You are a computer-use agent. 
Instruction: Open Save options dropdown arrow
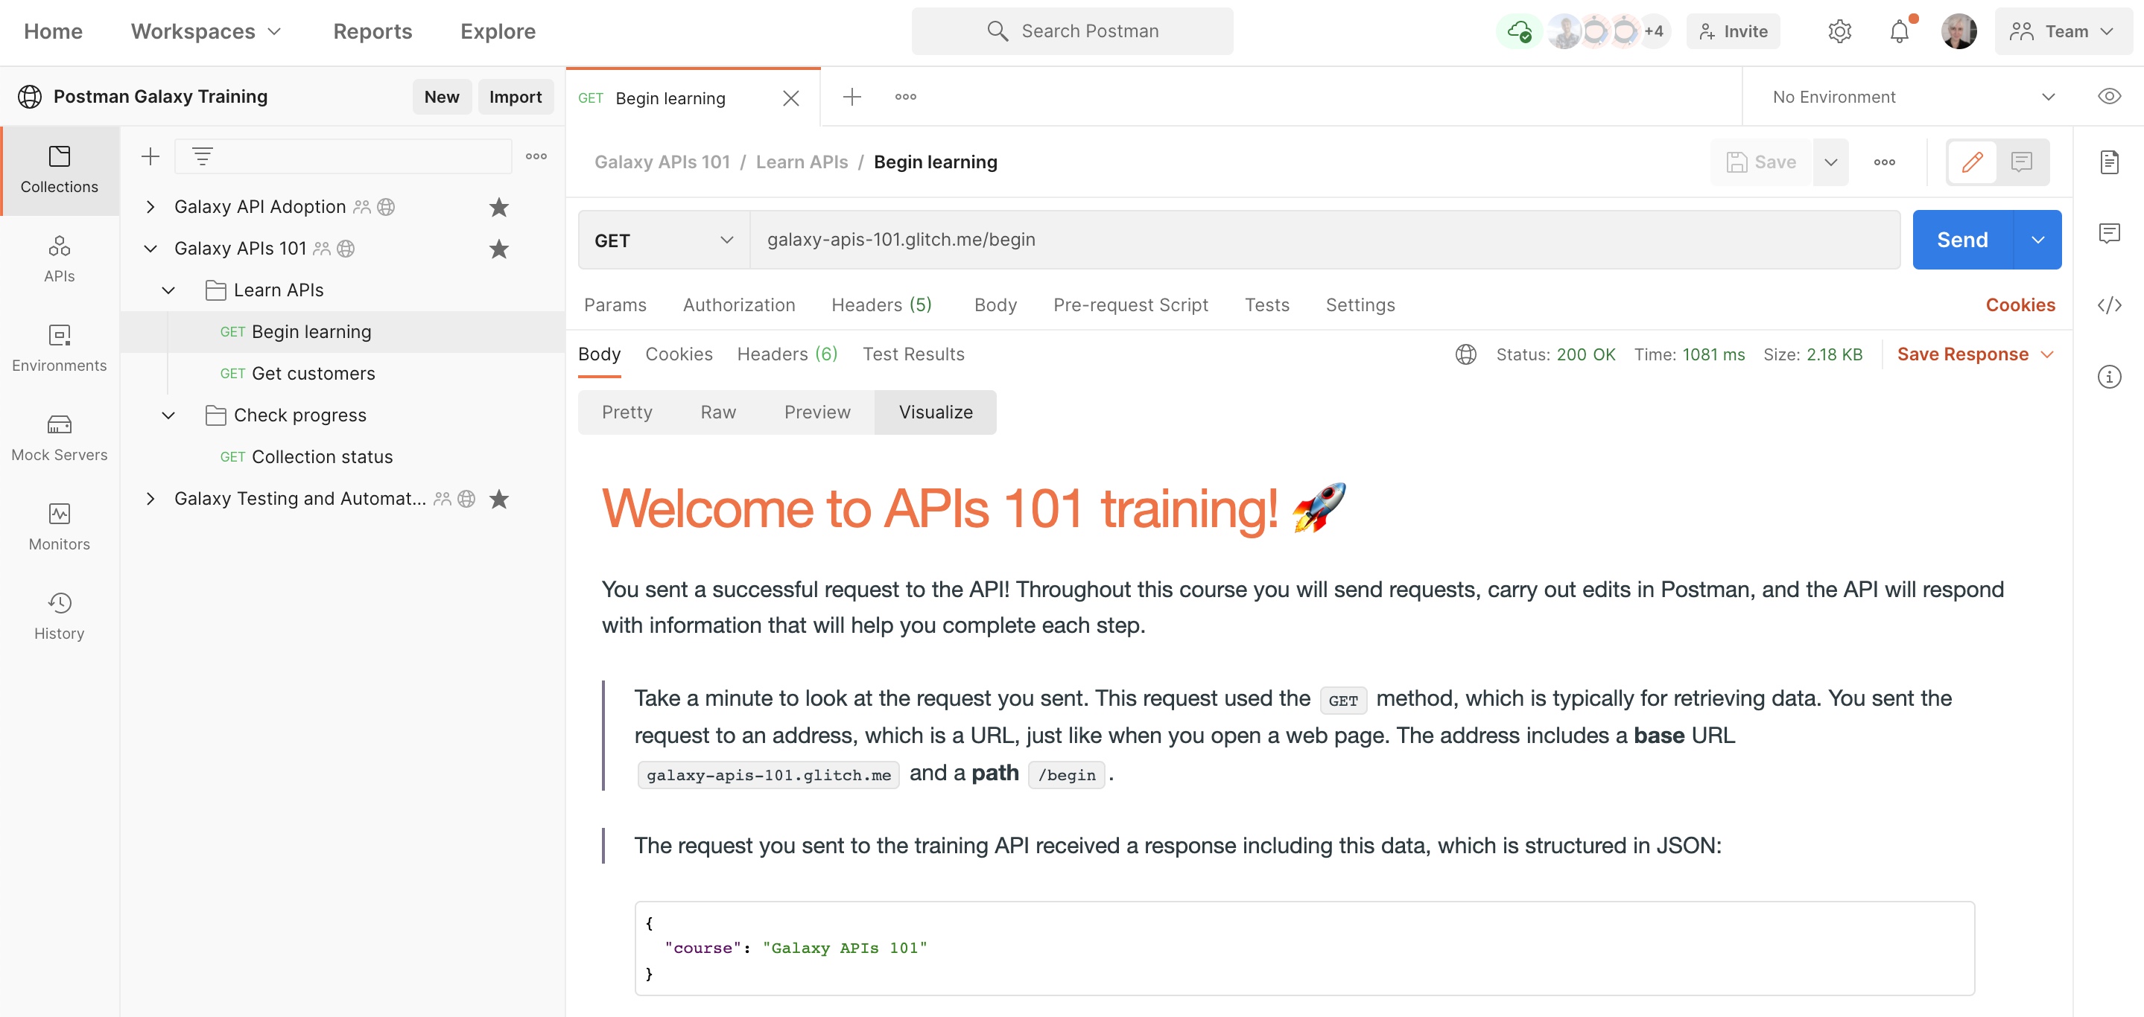[x=1830, y=162]
